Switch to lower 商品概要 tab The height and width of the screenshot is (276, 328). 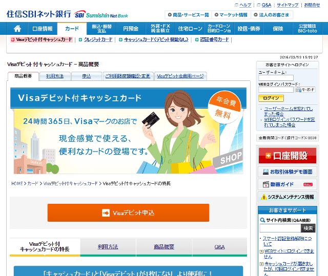click(x=164, y=247)
